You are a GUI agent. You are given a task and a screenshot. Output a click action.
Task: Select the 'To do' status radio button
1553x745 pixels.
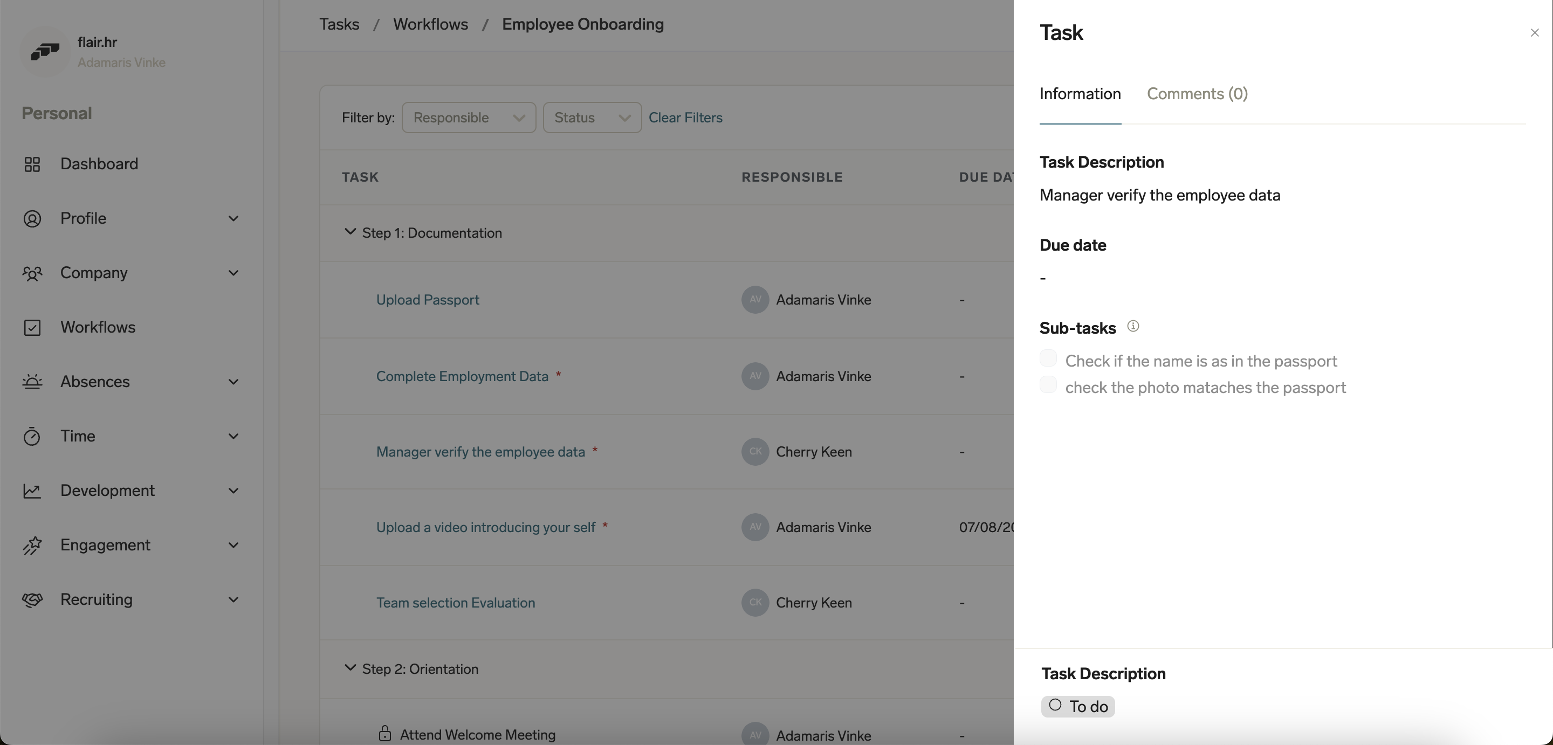click(x=1055, y=706)
